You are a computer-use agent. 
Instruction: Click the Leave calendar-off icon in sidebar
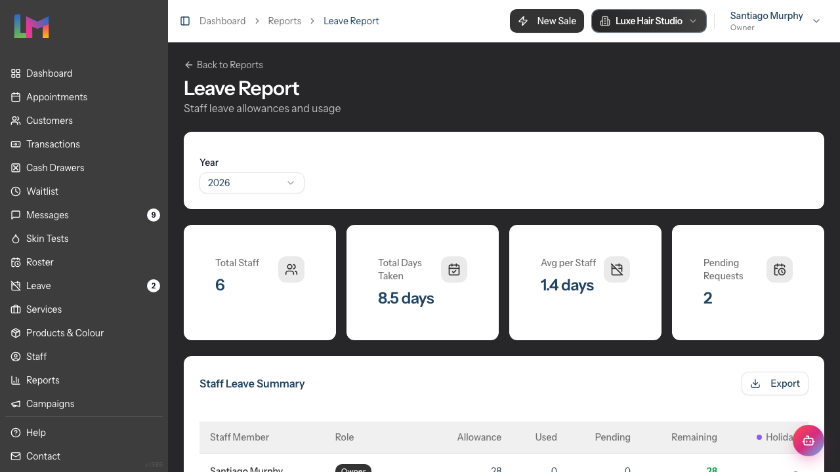(16, 286)
